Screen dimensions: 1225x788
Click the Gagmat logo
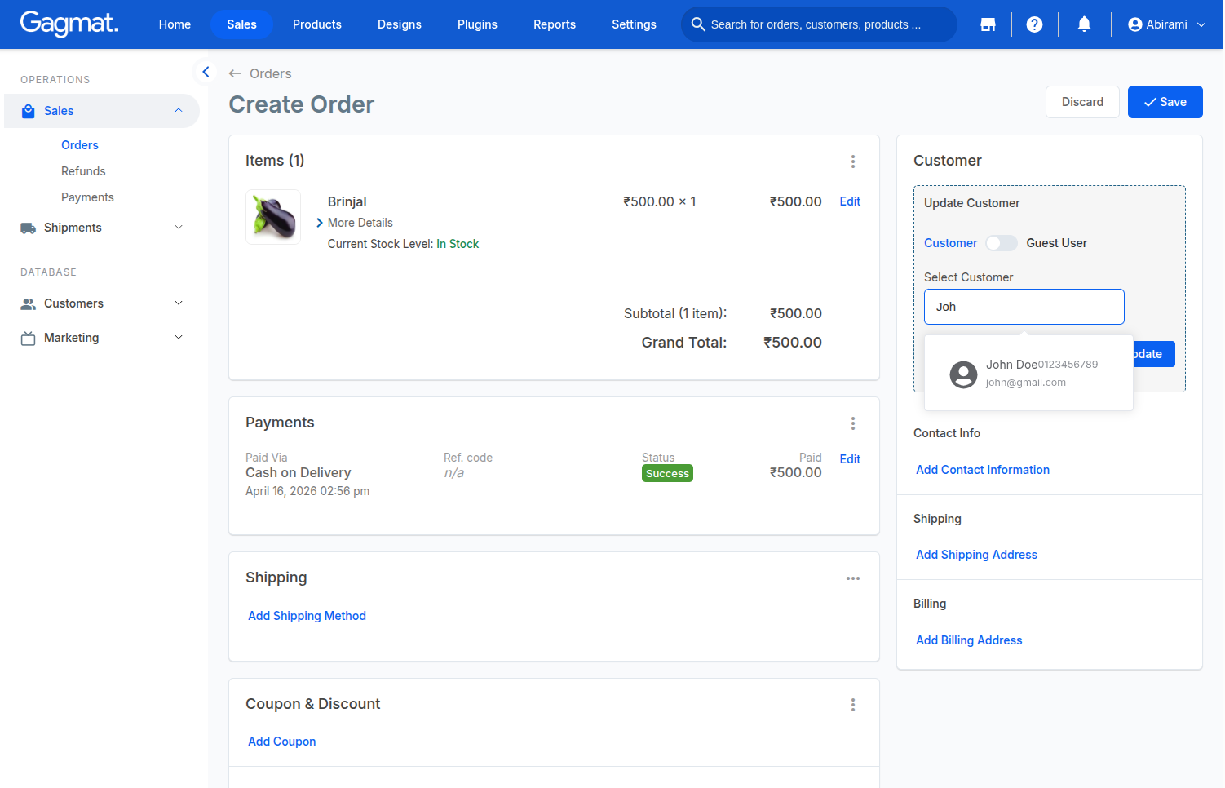point(69,24)
